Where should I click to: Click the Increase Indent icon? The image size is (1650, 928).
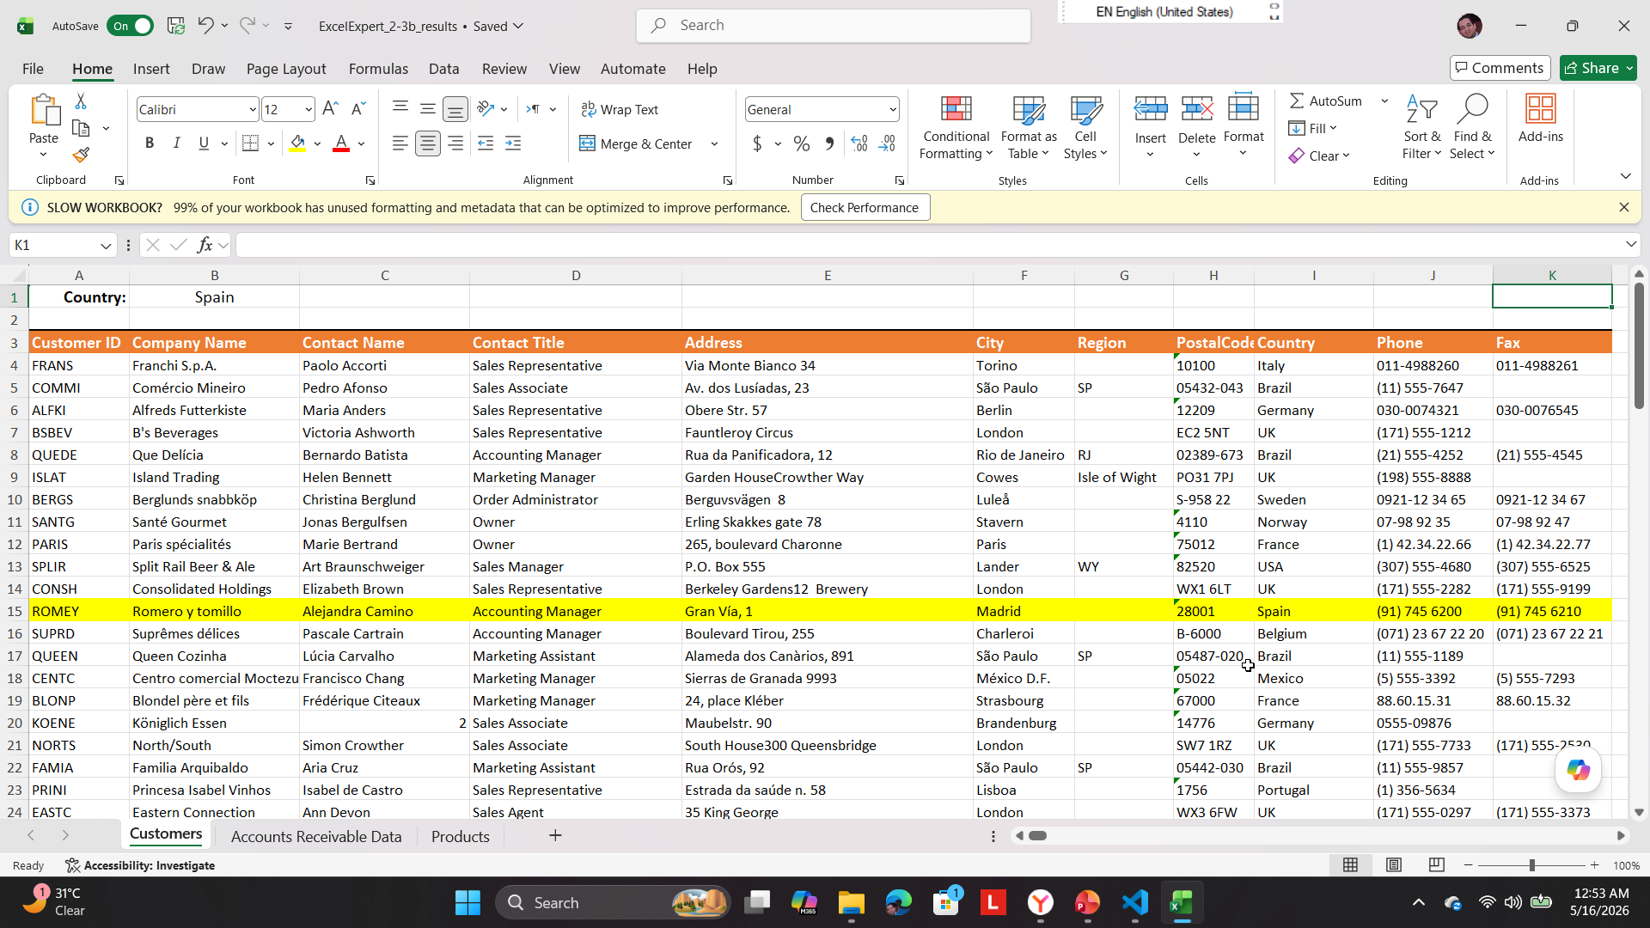pos(513,143)
